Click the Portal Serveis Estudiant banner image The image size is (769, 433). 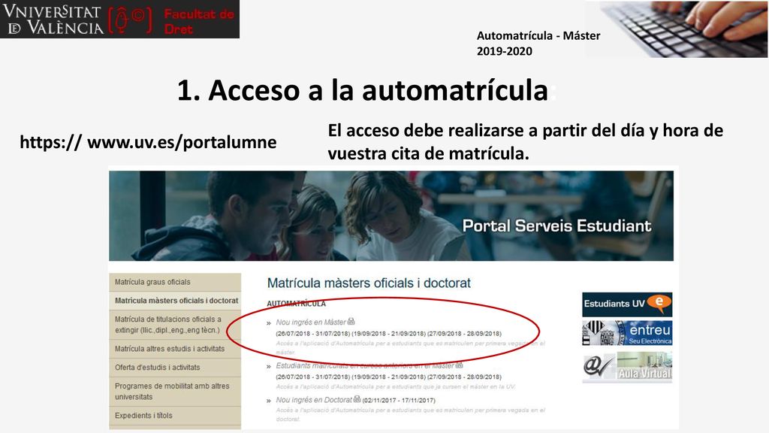[391, 216]
